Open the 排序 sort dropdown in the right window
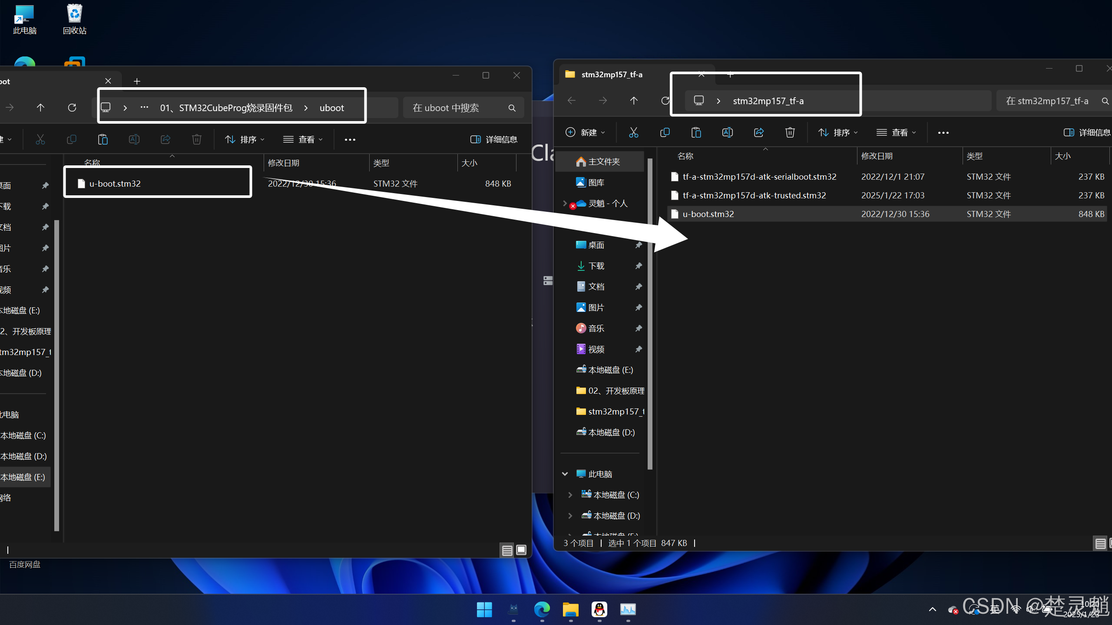This screenshot has width=1112, height=625. point(837,132)
